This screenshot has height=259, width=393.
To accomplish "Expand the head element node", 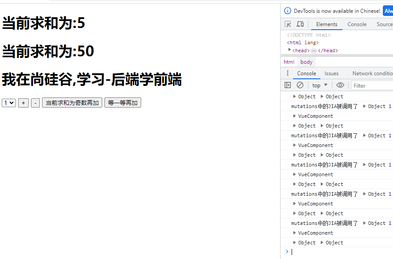I will (289, 50).
